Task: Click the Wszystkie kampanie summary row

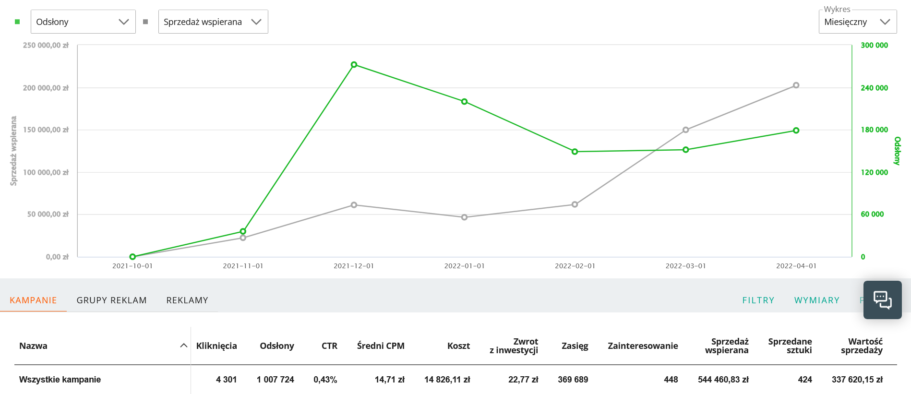Action: click(60, 380)
